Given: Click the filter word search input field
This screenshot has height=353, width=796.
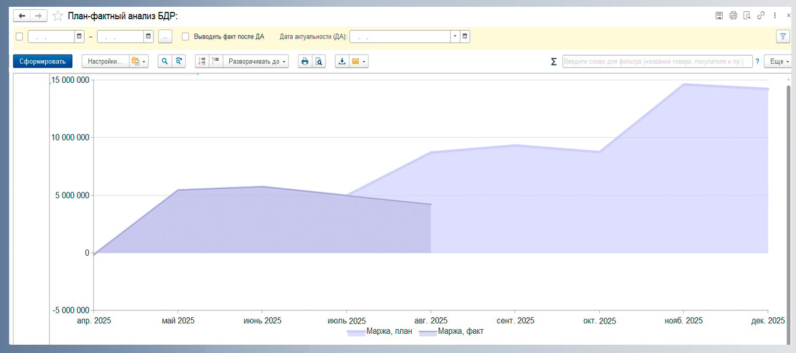Looking at the screenshot, I should pos(657,61).
